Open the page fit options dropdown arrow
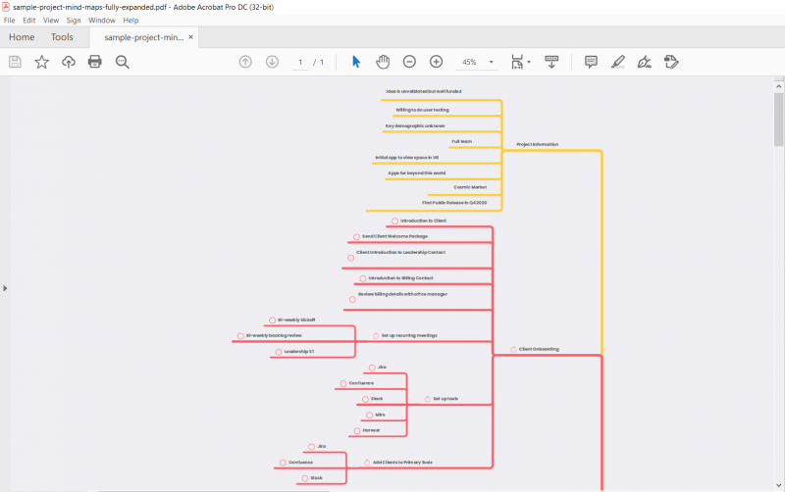 529,62
